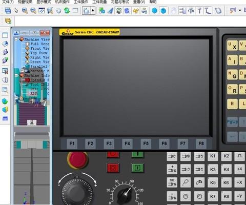Click the F8 softkey below the screen

pos(201,143)
